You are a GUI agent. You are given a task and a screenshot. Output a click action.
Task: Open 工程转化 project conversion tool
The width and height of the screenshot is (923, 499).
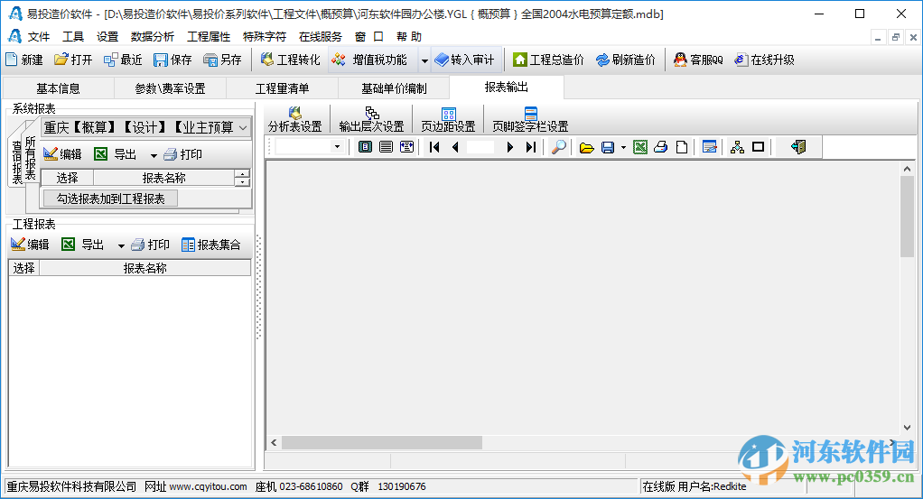tap(291, 60)
